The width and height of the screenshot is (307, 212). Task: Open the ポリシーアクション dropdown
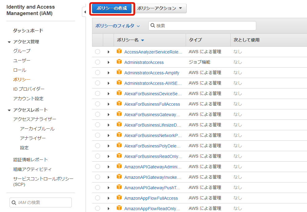(160, 8)
